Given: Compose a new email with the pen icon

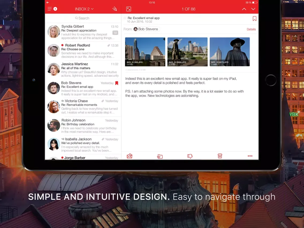Looking at the screenshot, I should [115, 9].
